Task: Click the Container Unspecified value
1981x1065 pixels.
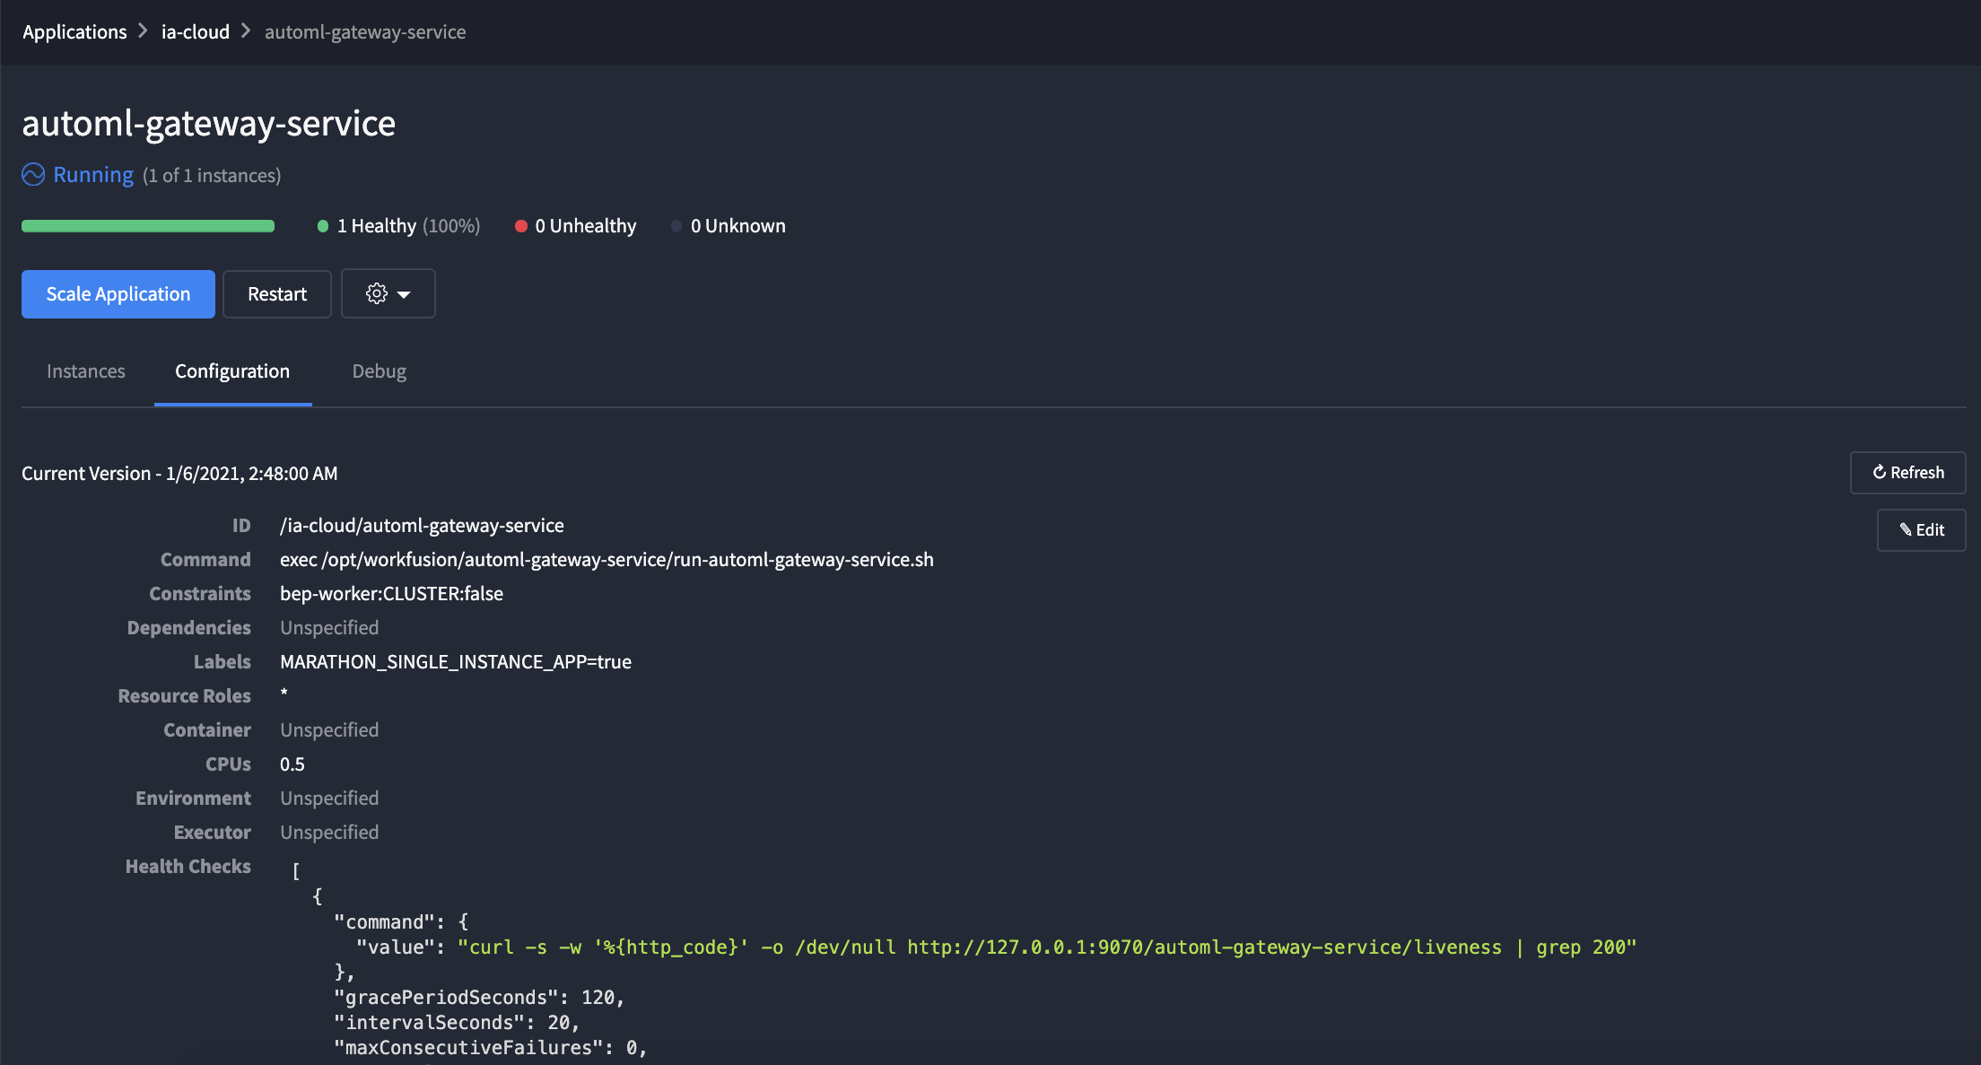Action: (329, 729)
